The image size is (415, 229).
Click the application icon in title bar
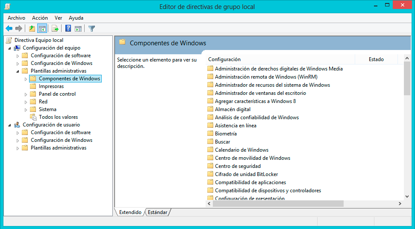tap(7, 6)
